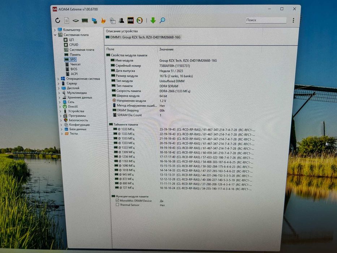337x253 pixels.
Task: Start the system stability test flame icon
Action: pos(103,21)
